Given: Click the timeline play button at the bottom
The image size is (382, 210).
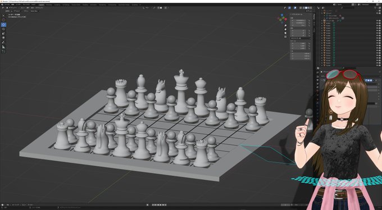Looking at the screenshot, I should tap(160, 205).
